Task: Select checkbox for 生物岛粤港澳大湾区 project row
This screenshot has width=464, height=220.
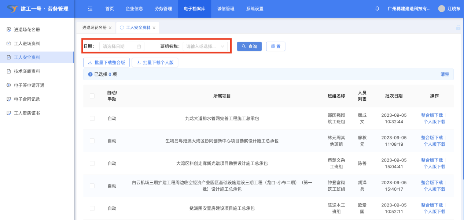Action: click(x=92, y=141)
